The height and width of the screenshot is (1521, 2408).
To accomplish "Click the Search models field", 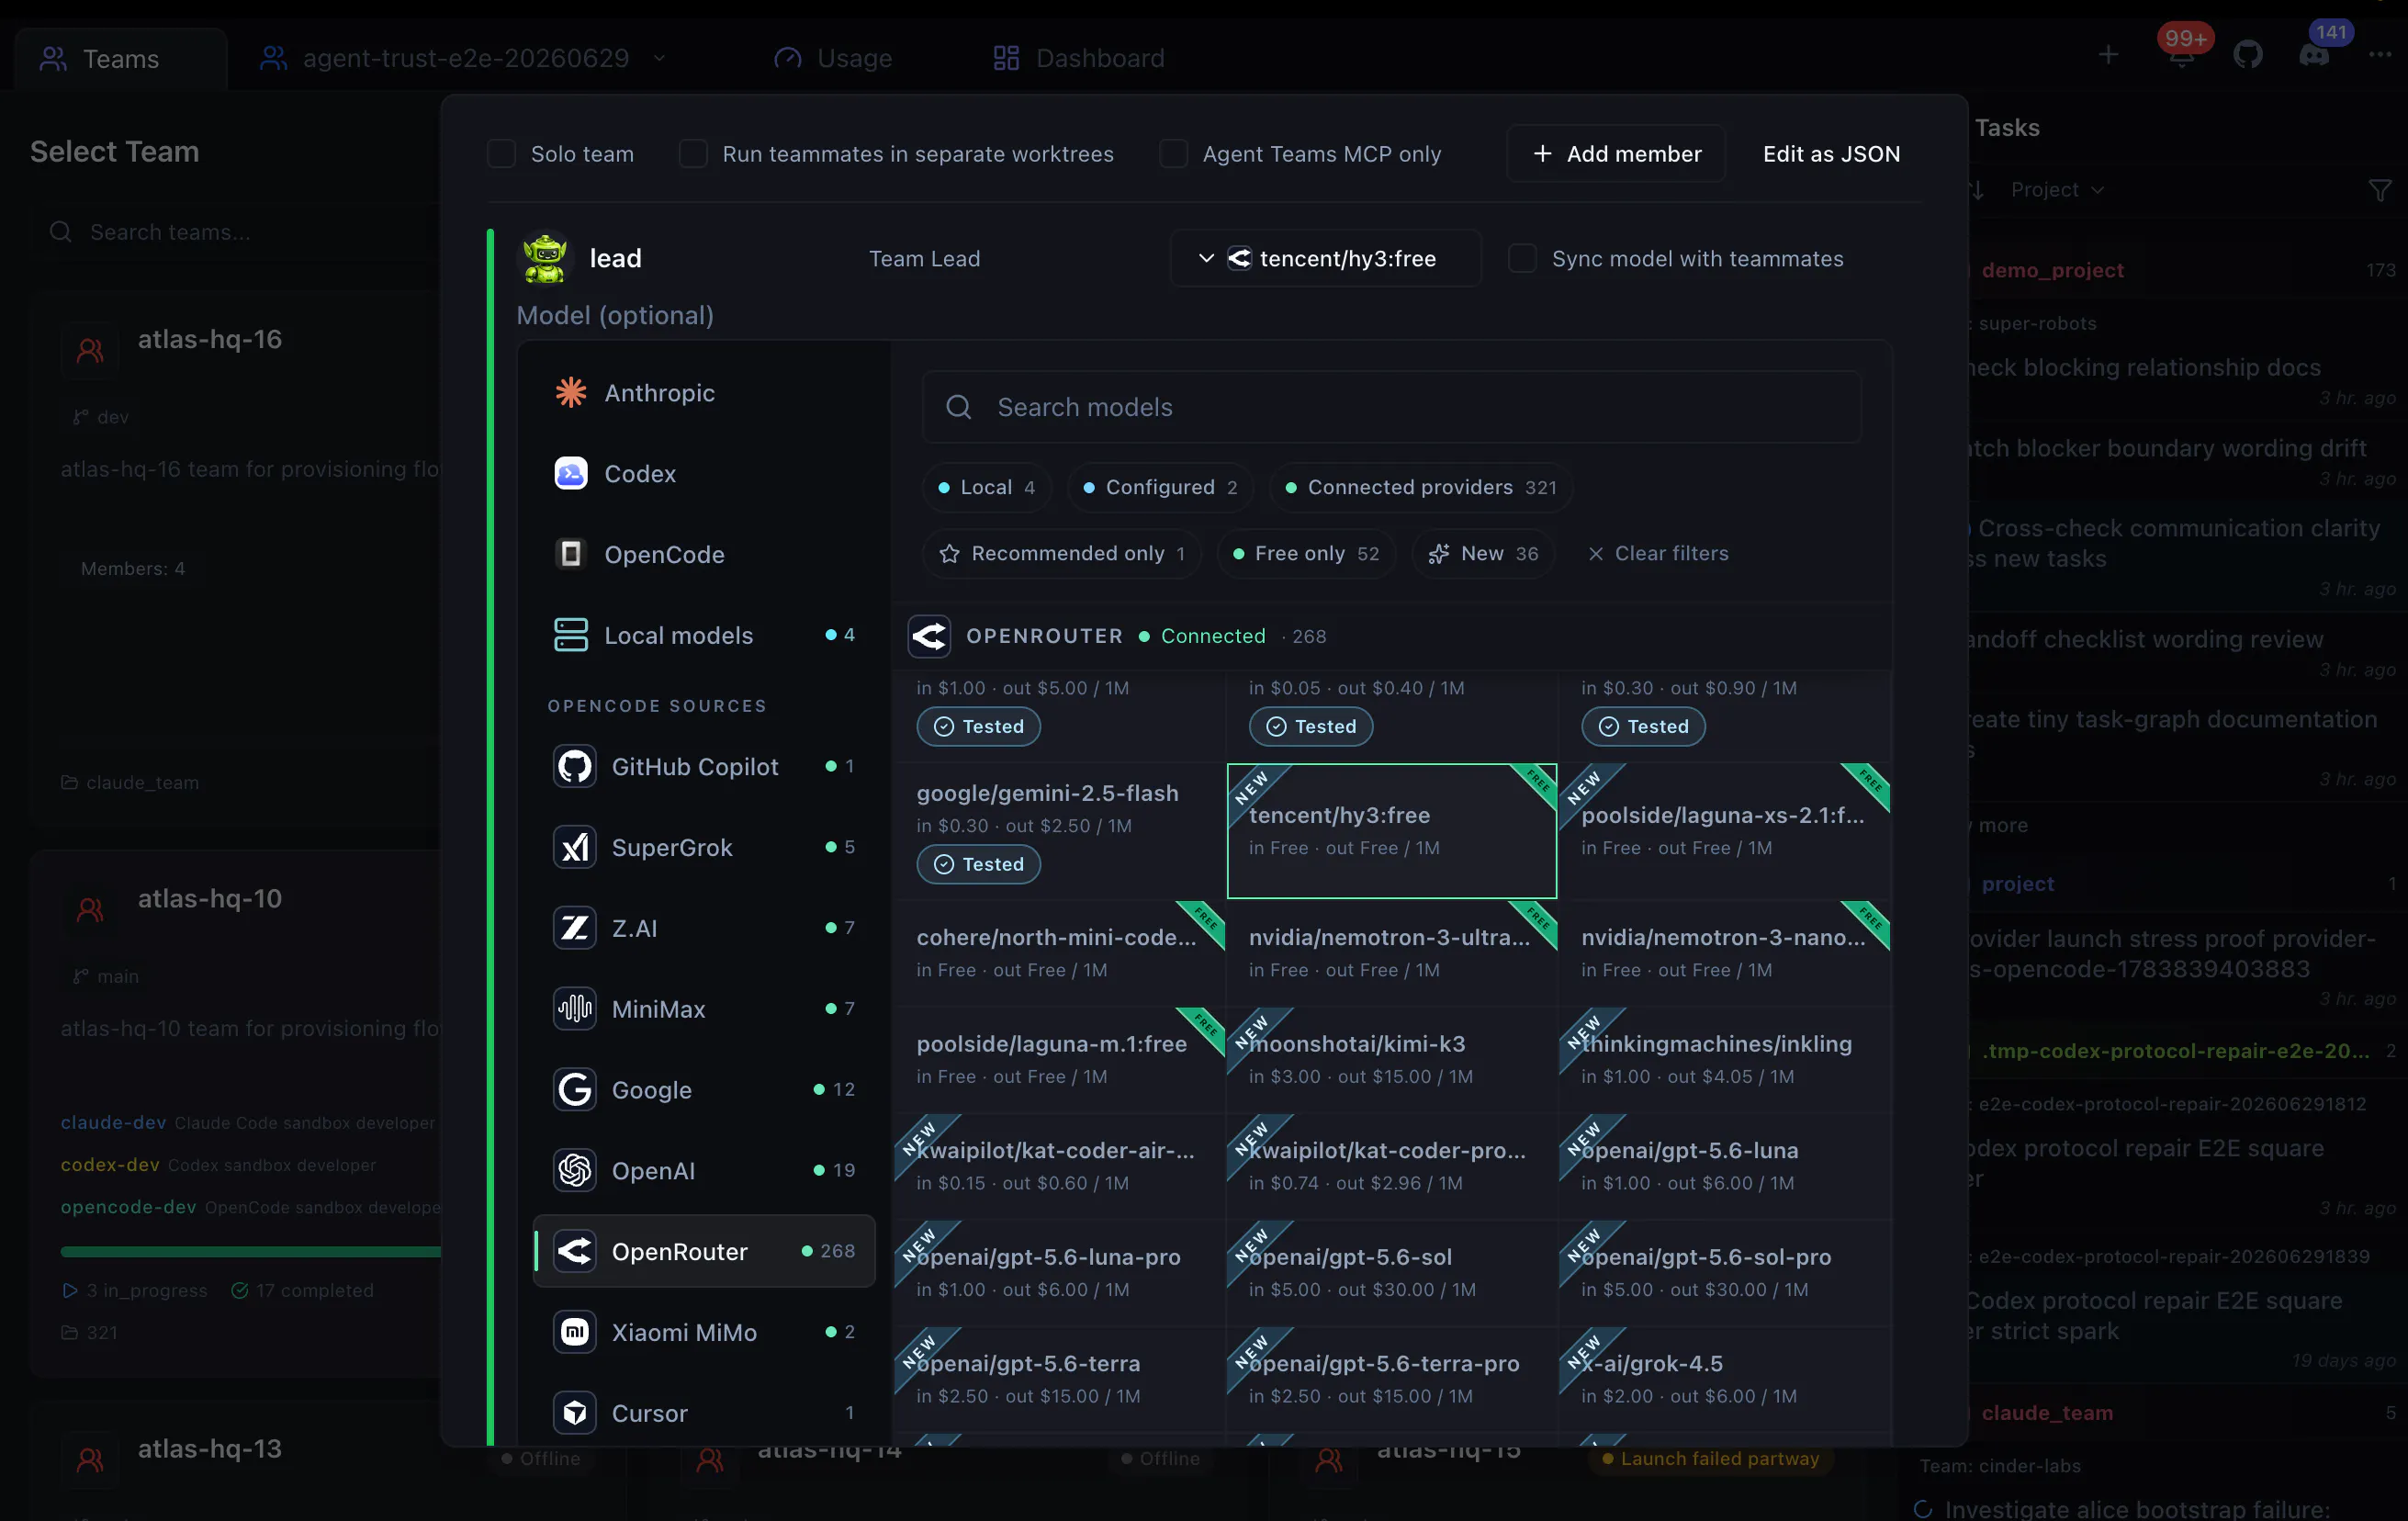I will (x=1391, y=407).
